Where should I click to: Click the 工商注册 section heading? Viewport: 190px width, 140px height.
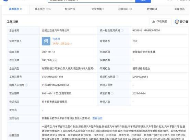(12, 22)
